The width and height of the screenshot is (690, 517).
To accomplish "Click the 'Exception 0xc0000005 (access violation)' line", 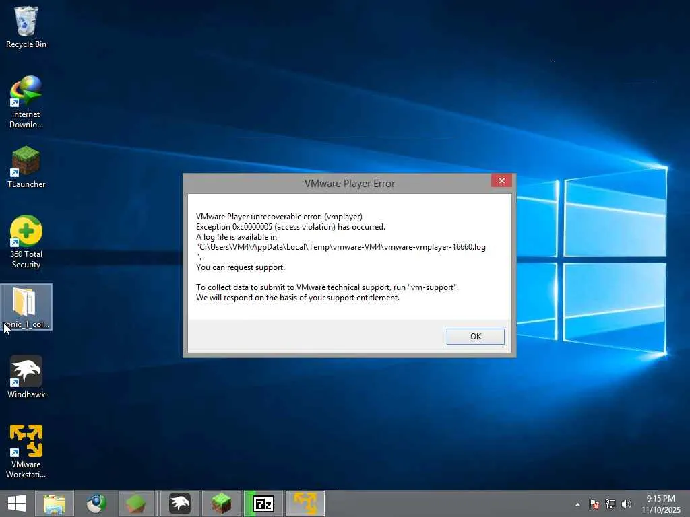I will [x=290, y=227].
